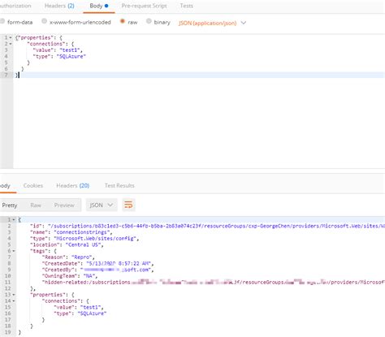Select the request Body tab
Screen dimensions: 385x337
click(x=99, y=6)
